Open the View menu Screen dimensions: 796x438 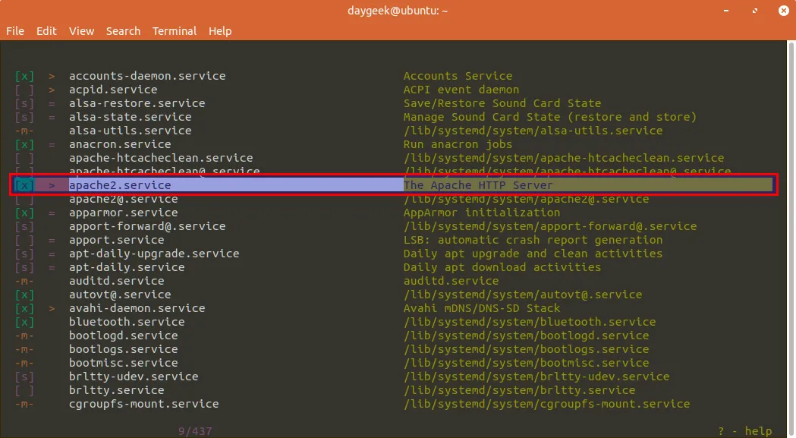click(x=81, y=31)
